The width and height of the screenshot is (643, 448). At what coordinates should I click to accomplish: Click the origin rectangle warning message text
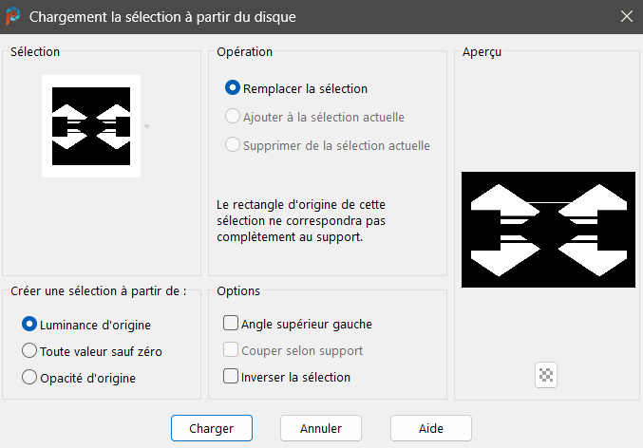click(x=301, y=220)
